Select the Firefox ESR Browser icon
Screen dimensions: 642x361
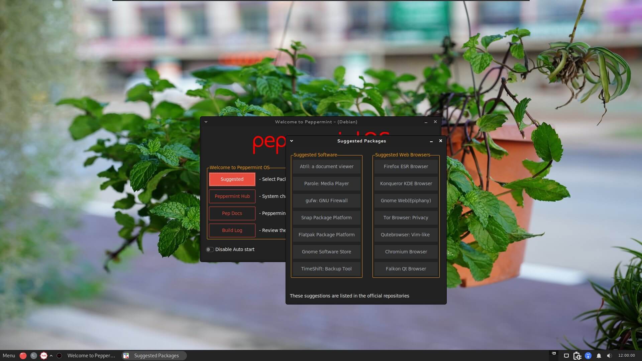(x=406, y=166)
